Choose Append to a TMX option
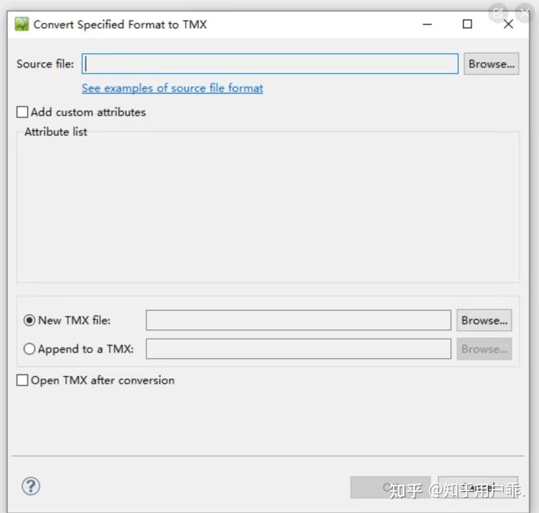The height and width of the screenshot is (513, 539). [x=29, y=349]
